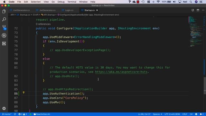Click the lightbulb quick-fix on line 86

click(23, 92)
